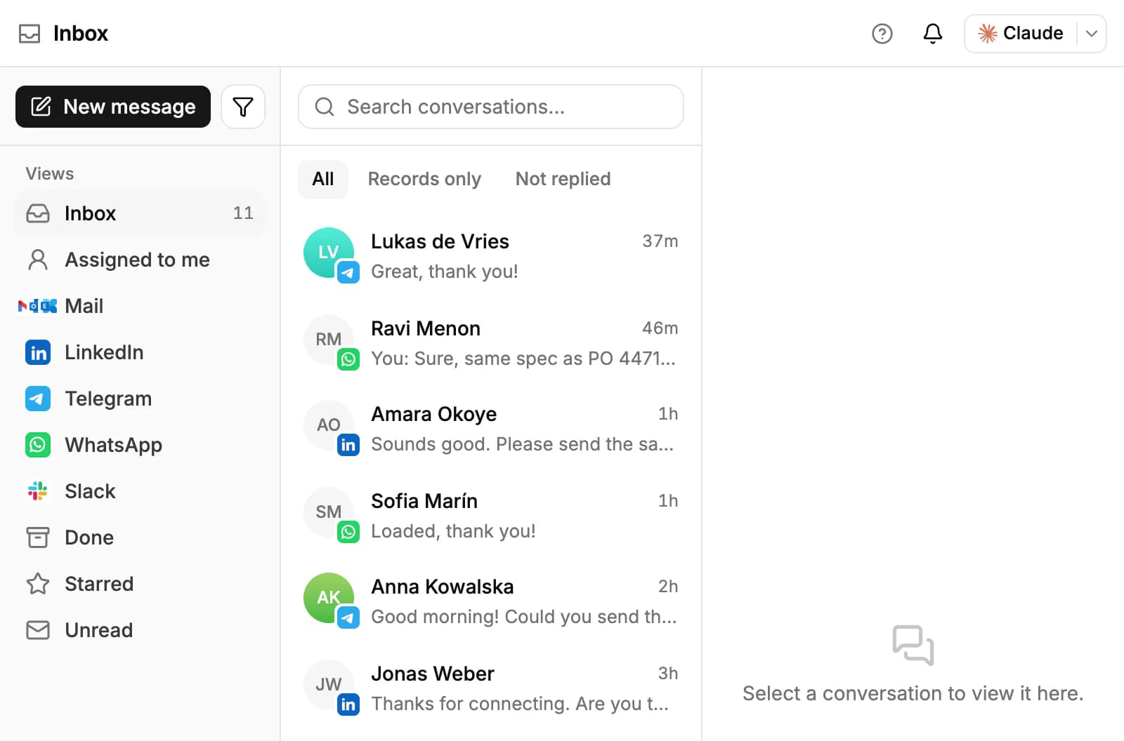Click the filter funnel icon button

243,107
